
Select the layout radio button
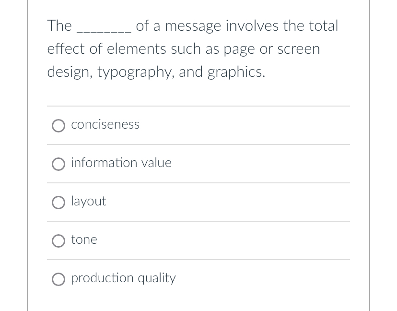[x=58, y=203]
